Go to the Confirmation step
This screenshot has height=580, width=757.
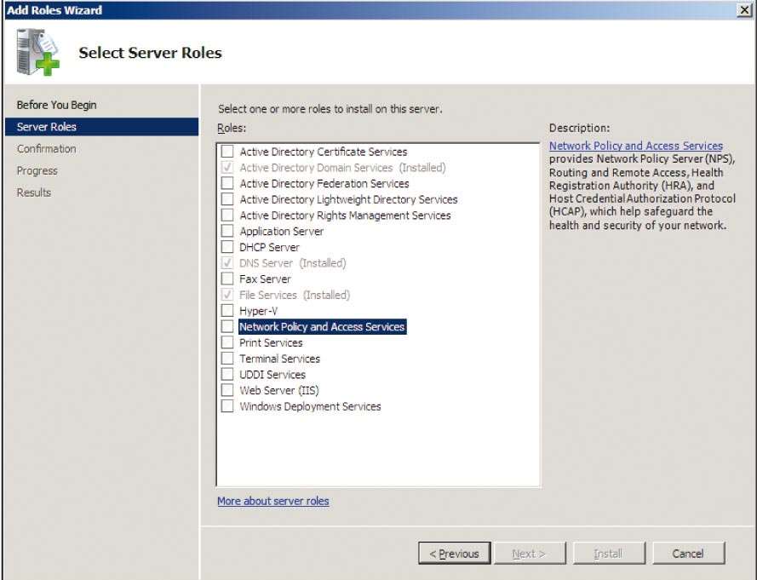click(x=46, y=149)
